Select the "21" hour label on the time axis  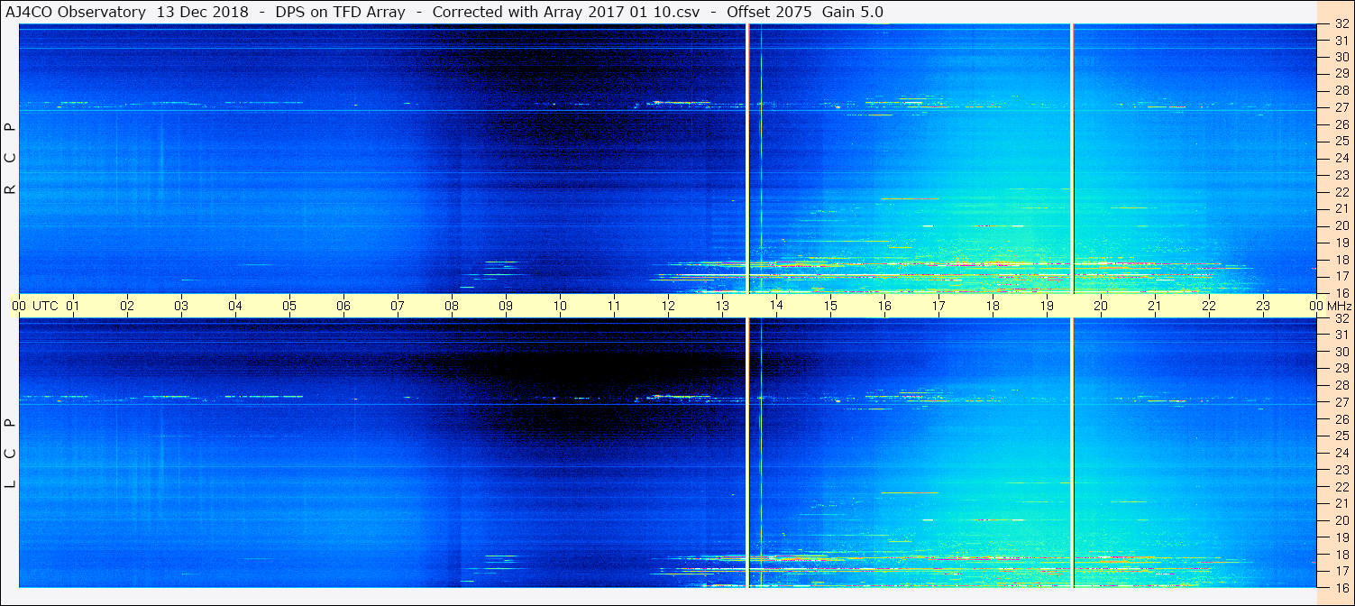point(1155,306)
